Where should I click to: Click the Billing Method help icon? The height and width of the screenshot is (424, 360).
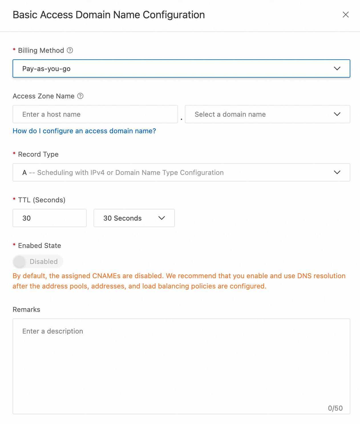pos(70,51)
